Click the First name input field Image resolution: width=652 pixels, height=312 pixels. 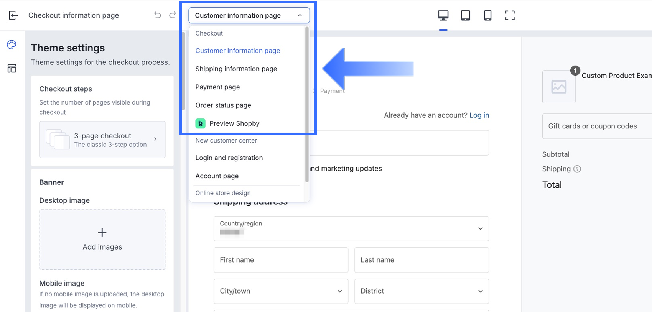point(281,260)
